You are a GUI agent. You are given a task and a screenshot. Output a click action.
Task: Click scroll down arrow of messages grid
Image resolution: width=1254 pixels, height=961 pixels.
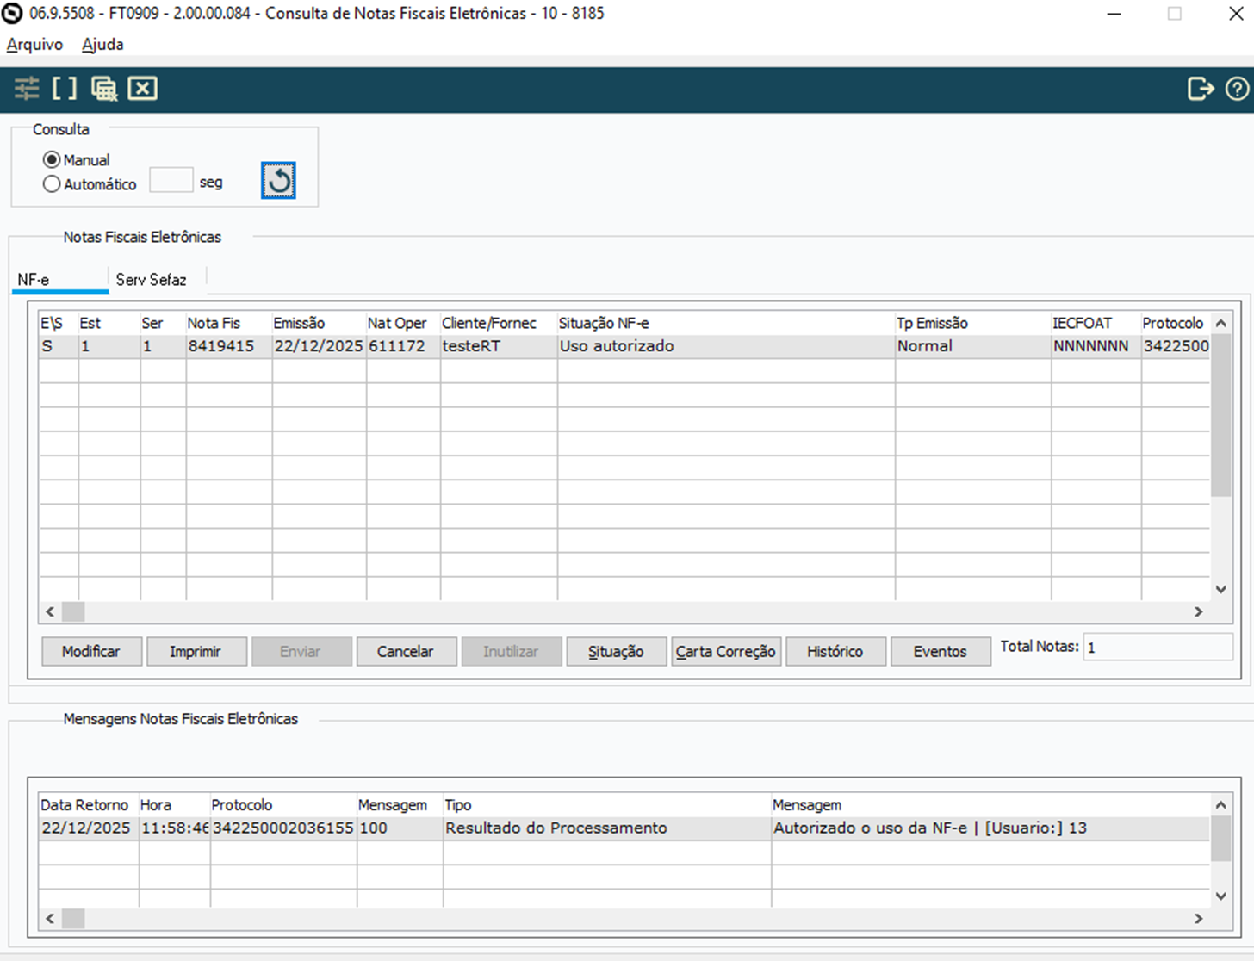[1220, 896]
